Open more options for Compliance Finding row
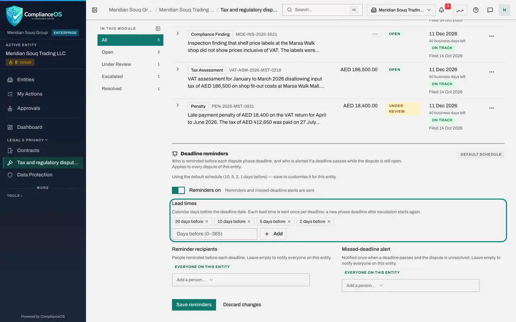 (491, 36)
